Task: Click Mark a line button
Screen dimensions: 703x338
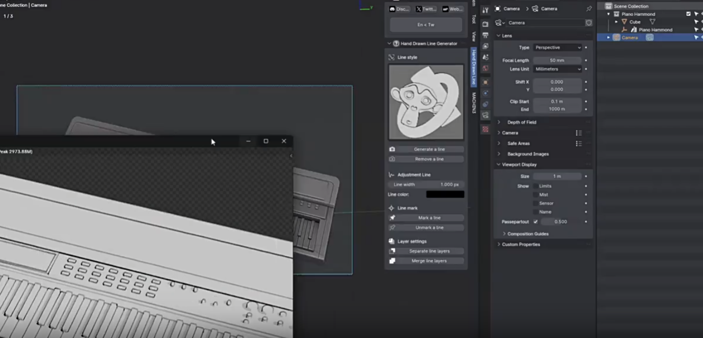Action: click(426, 218)
